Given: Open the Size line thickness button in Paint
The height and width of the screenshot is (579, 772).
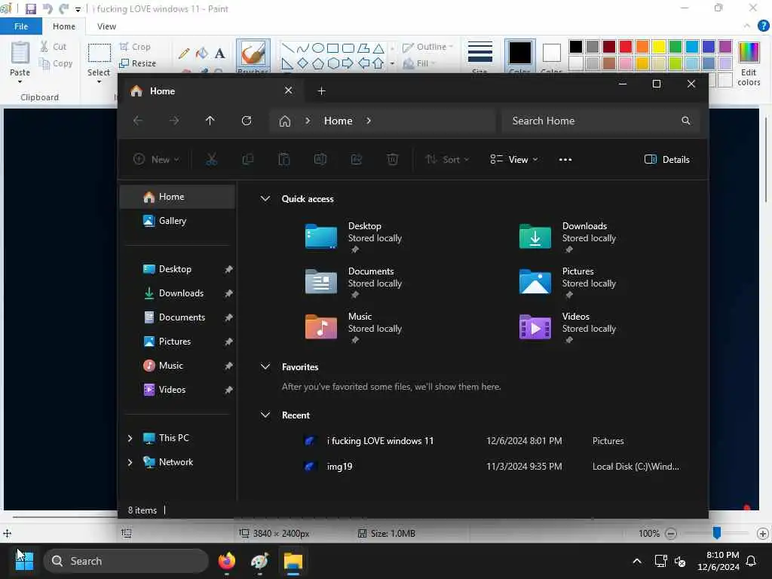Looking at the screenshot, I should pyautogui.click(x=479, y=56).
